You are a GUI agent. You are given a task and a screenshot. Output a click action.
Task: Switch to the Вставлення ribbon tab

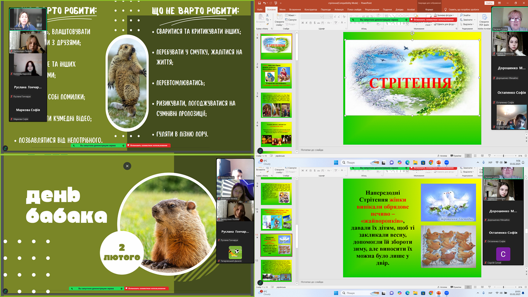(295, 9)
